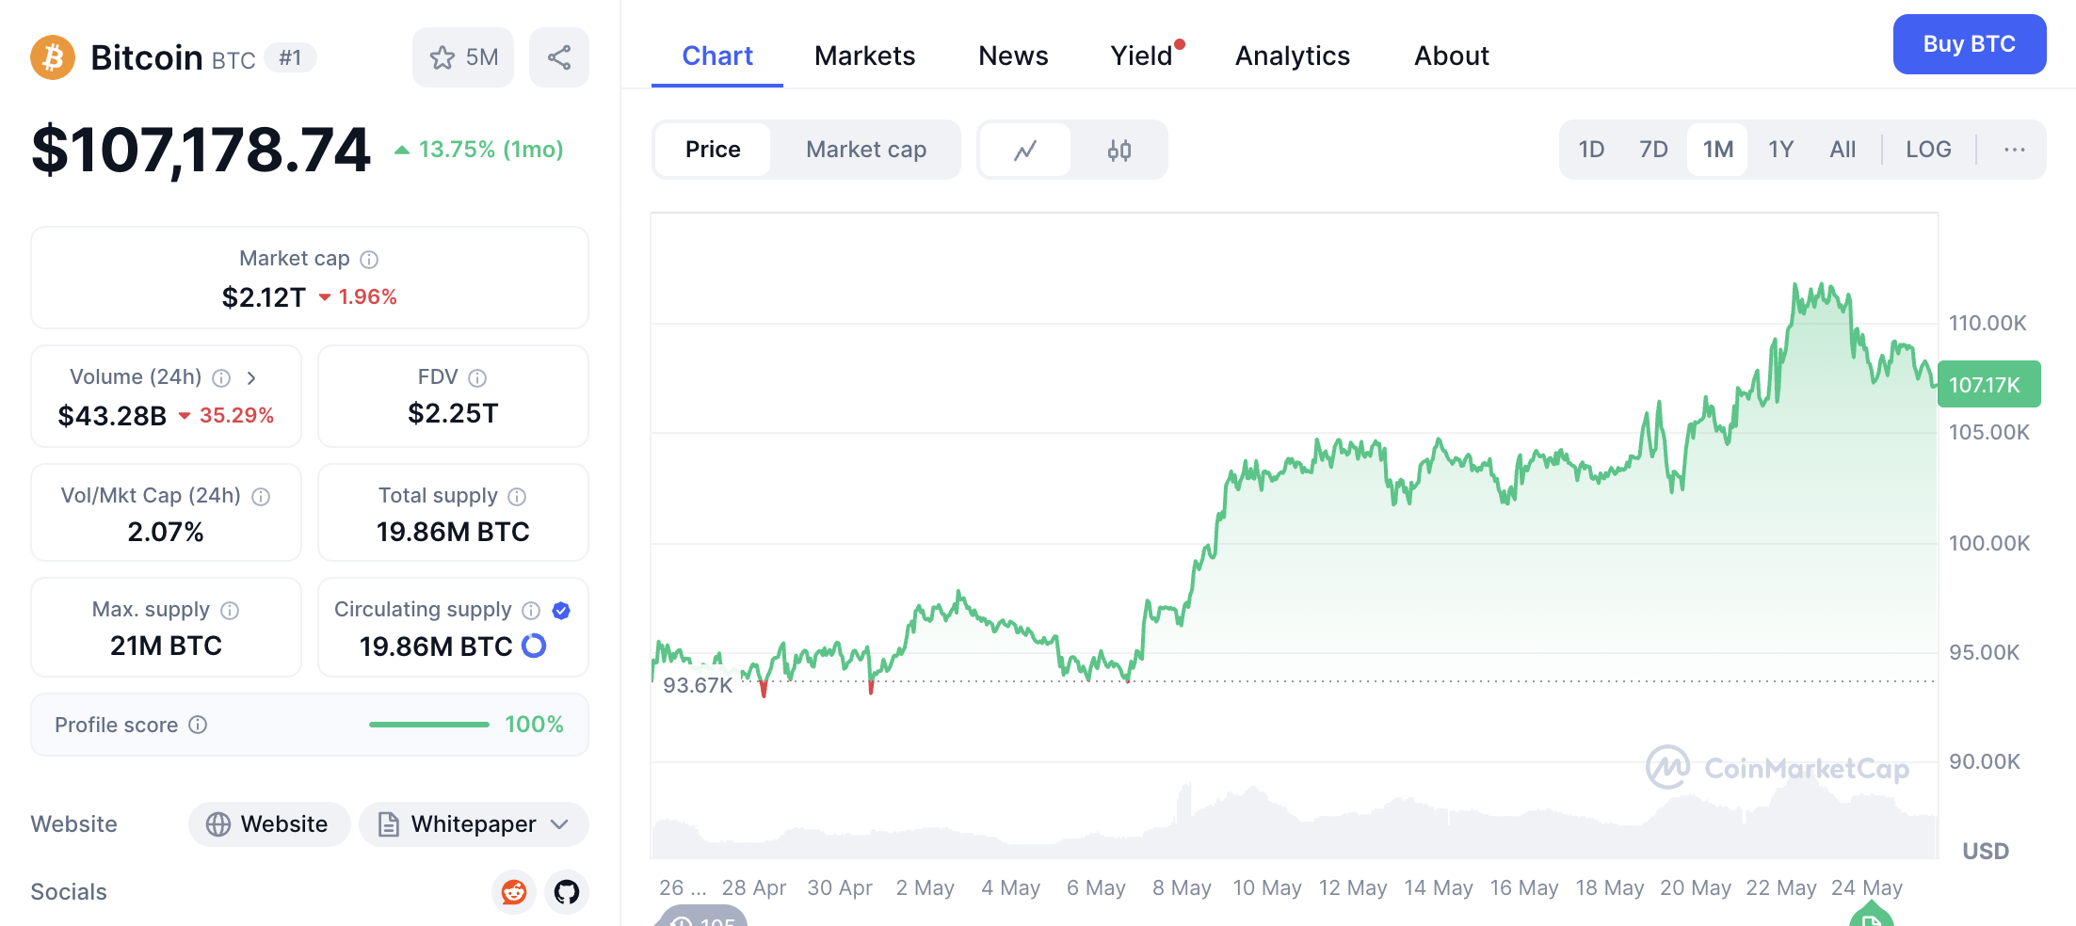Click the star watchlist icon

click(x=442, y=58)
